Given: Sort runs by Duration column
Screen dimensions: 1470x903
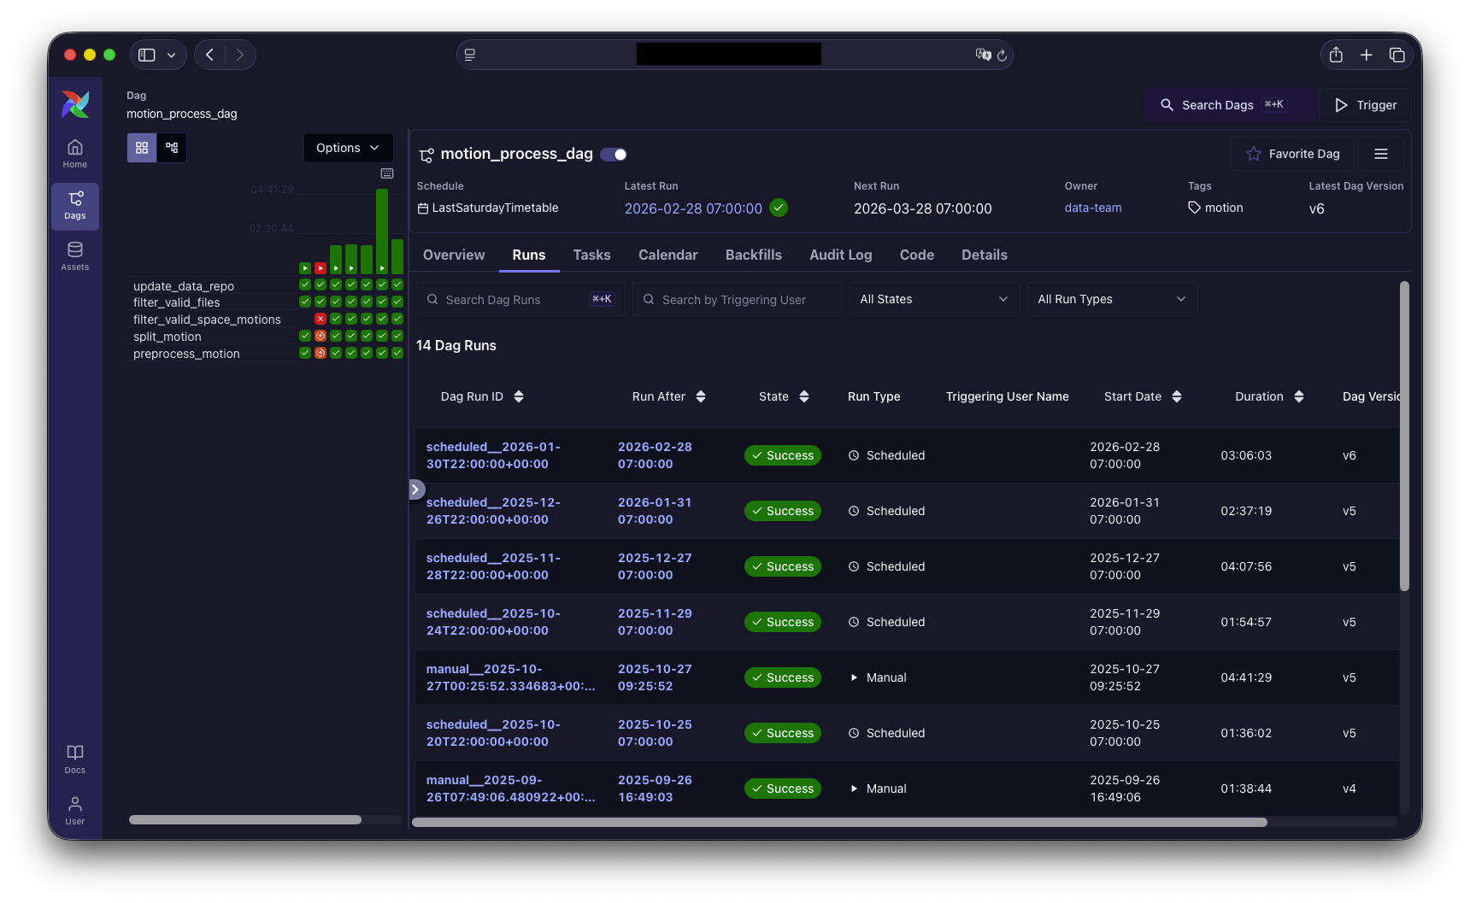Looking at the screenshot, I should coord(1269,396).
